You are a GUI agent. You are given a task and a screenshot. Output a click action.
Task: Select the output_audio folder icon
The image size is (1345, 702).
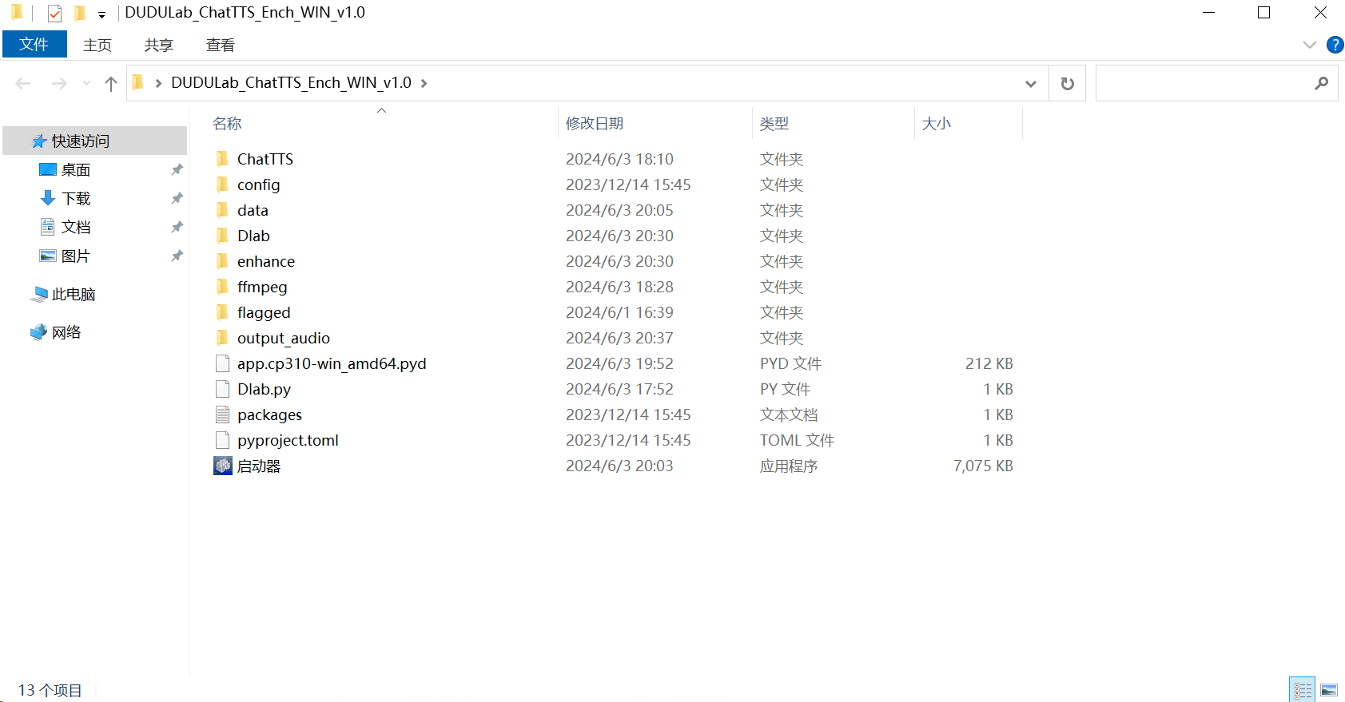pyautogui.click(x=222, y=338)
